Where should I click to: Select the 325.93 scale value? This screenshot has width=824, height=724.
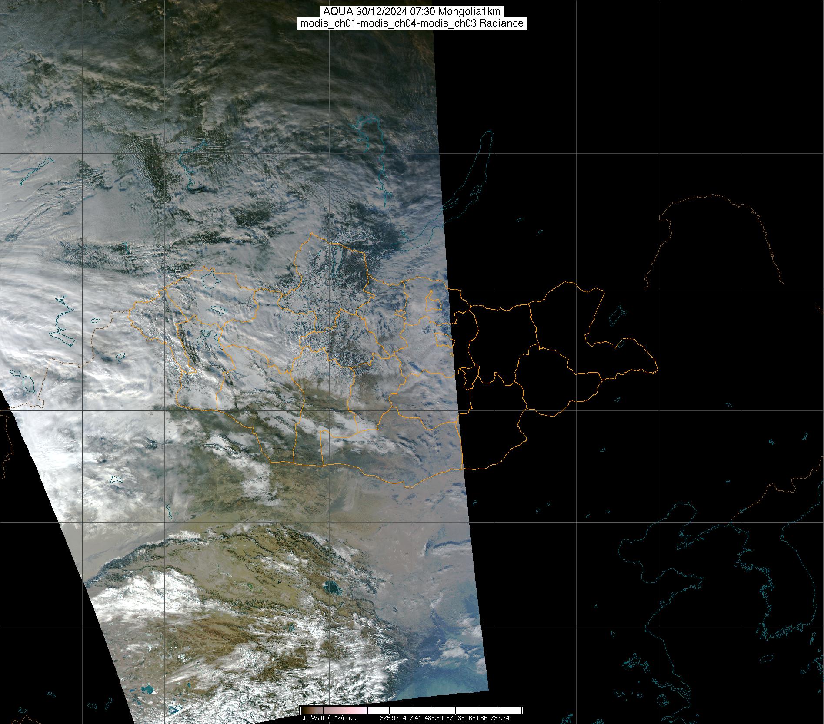[390, 718]
